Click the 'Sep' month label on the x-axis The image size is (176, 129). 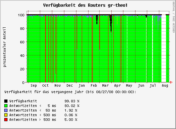[x=34, y=86]
